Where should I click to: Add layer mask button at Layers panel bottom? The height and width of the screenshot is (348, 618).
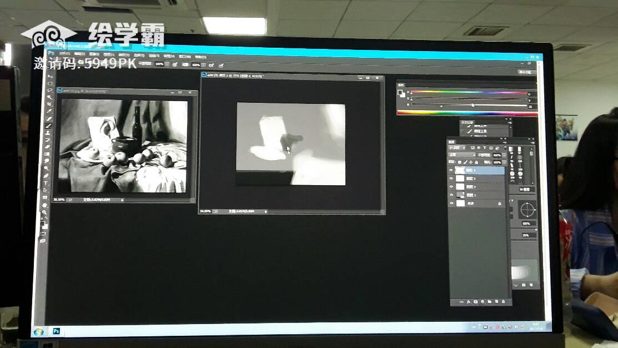(x=476, y=302)
